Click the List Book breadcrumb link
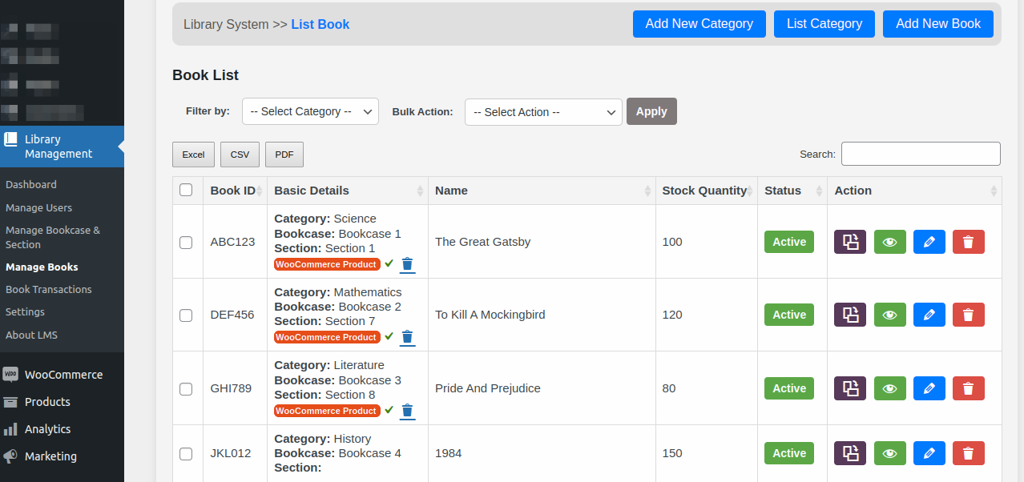Image resolution: width=1024 pixels, height=482 pixels. coord(321,24)
